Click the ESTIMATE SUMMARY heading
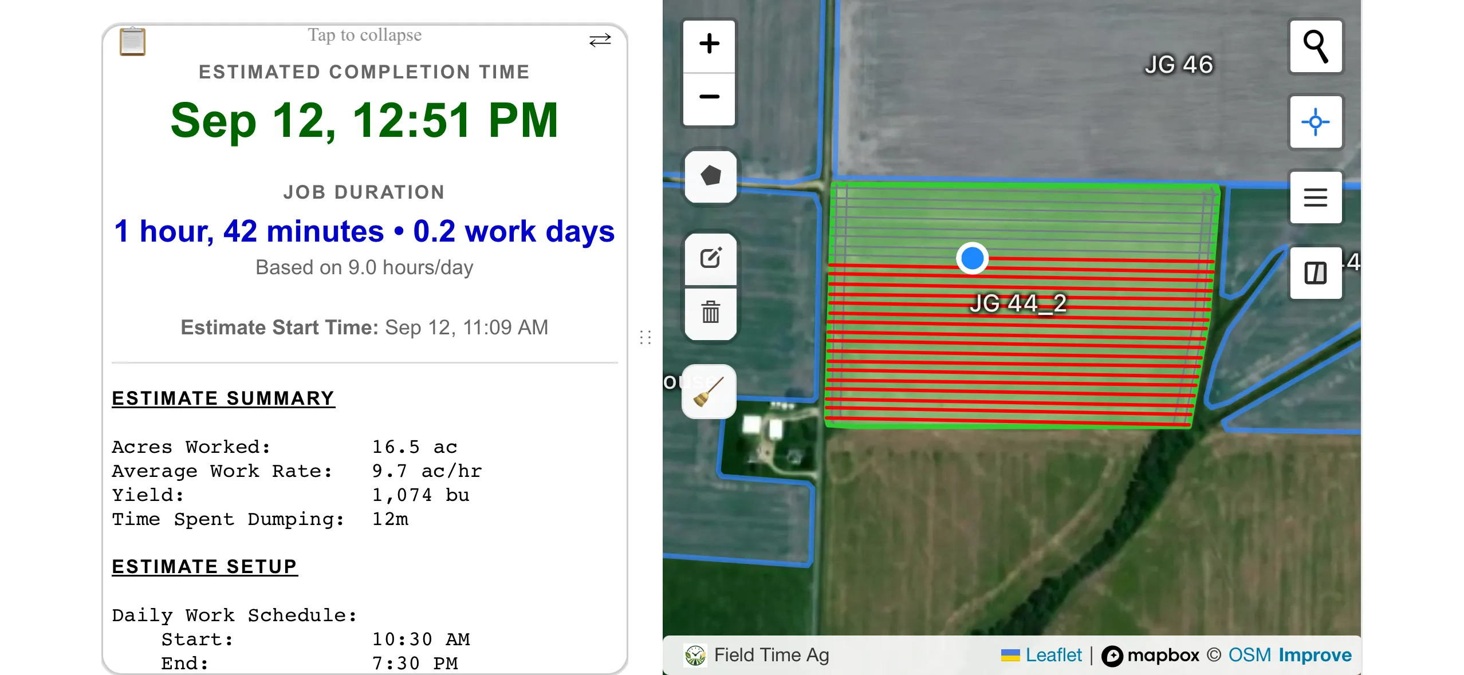The image size is (1464, 675). [x=223, y=398]
